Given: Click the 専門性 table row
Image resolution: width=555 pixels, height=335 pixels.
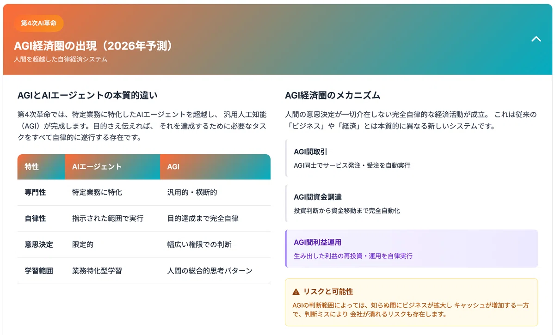Looking at the screenshot, I should click(144, 192).
